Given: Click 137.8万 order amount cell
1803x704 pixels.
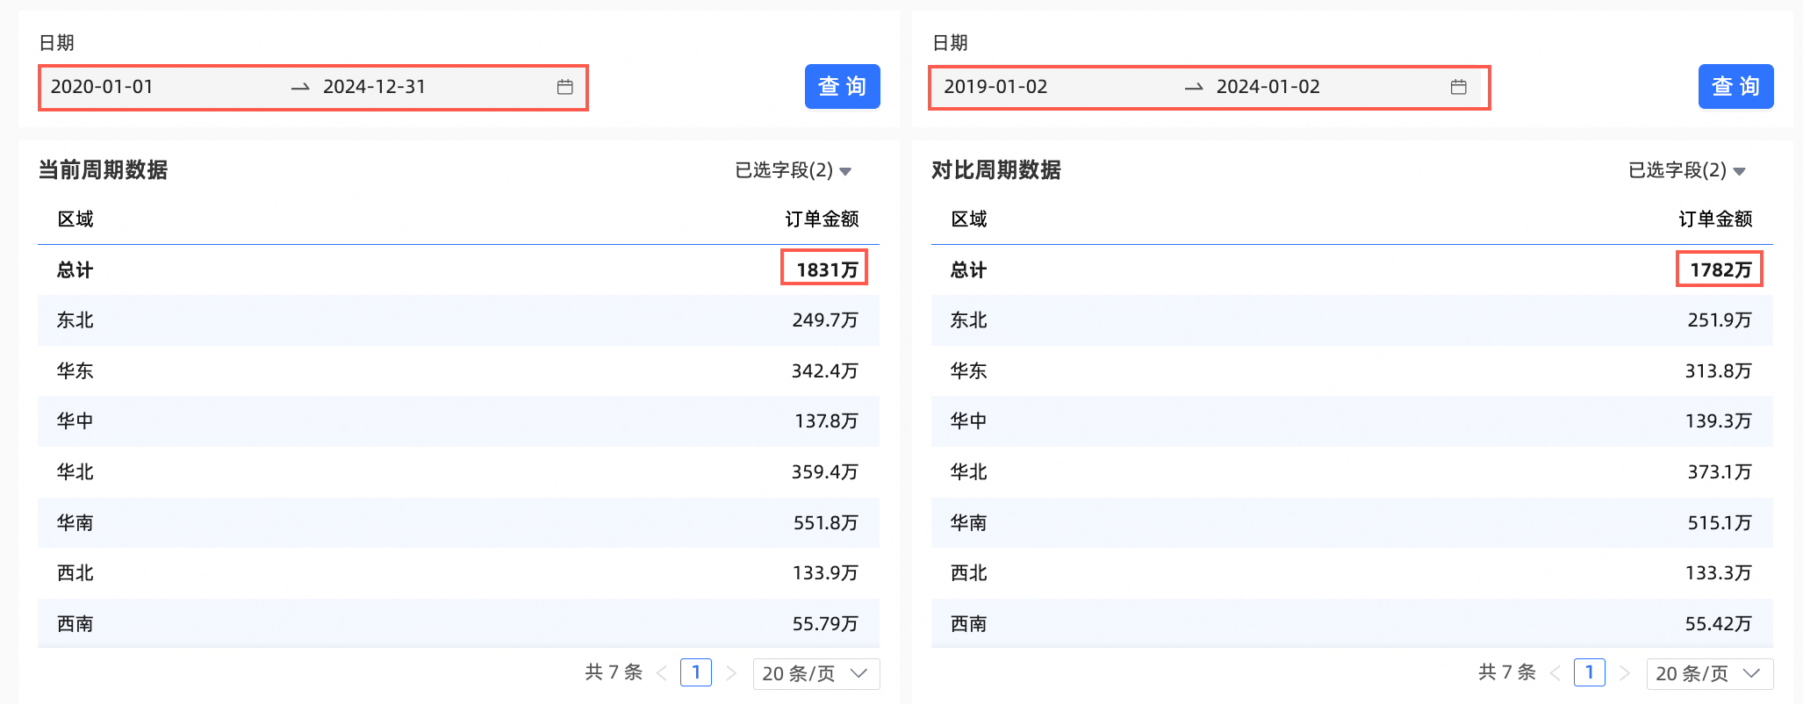Looking at the screenshot, I should (826, 421).
